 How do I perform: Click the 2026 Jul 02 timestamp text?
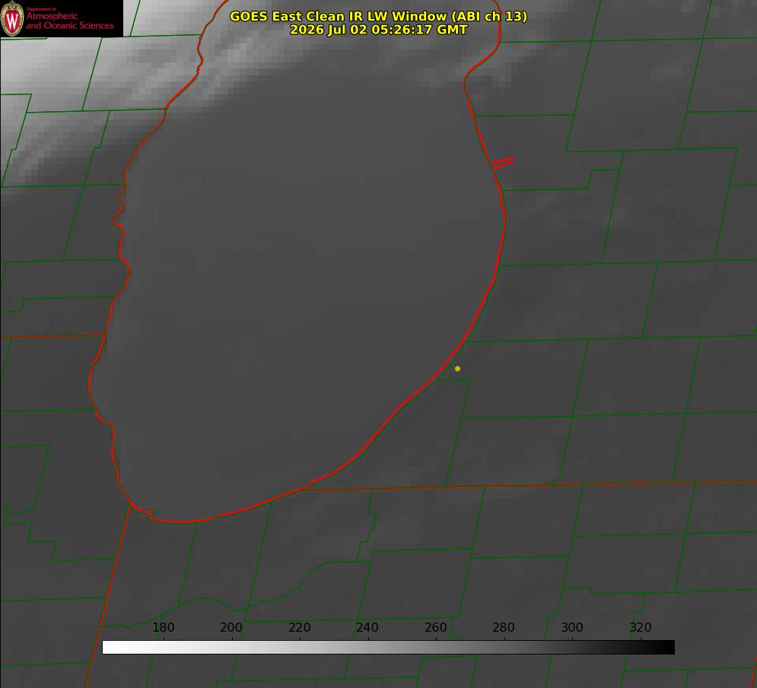tap(378, 30)
